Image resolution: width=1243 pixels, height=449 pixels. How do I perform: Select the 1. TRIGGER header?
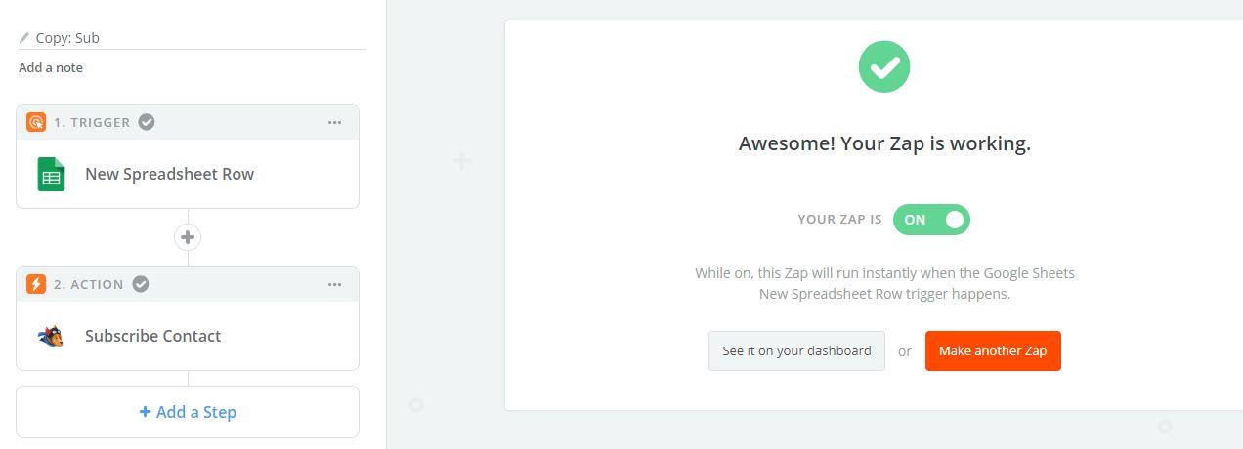[x=92, y=122]
